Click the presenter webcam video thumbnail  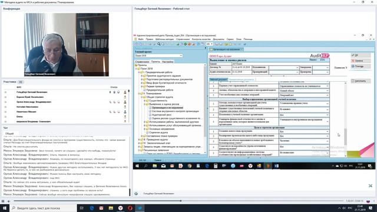[67, 45]
